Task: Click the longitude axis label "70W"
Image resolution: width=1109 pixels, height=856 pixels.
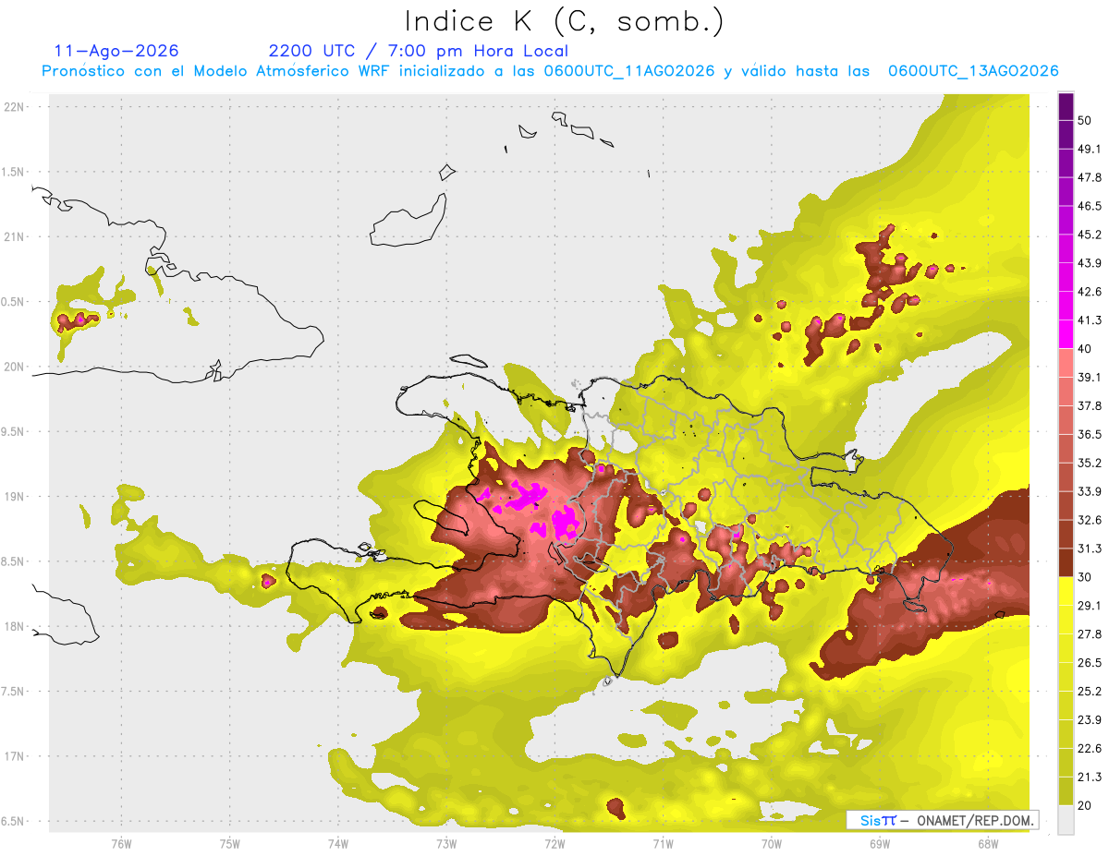Action: [x=771, y=844]
